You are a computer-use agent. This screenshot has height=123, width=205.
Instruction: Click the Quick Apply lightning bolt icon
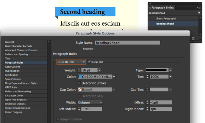199,13
